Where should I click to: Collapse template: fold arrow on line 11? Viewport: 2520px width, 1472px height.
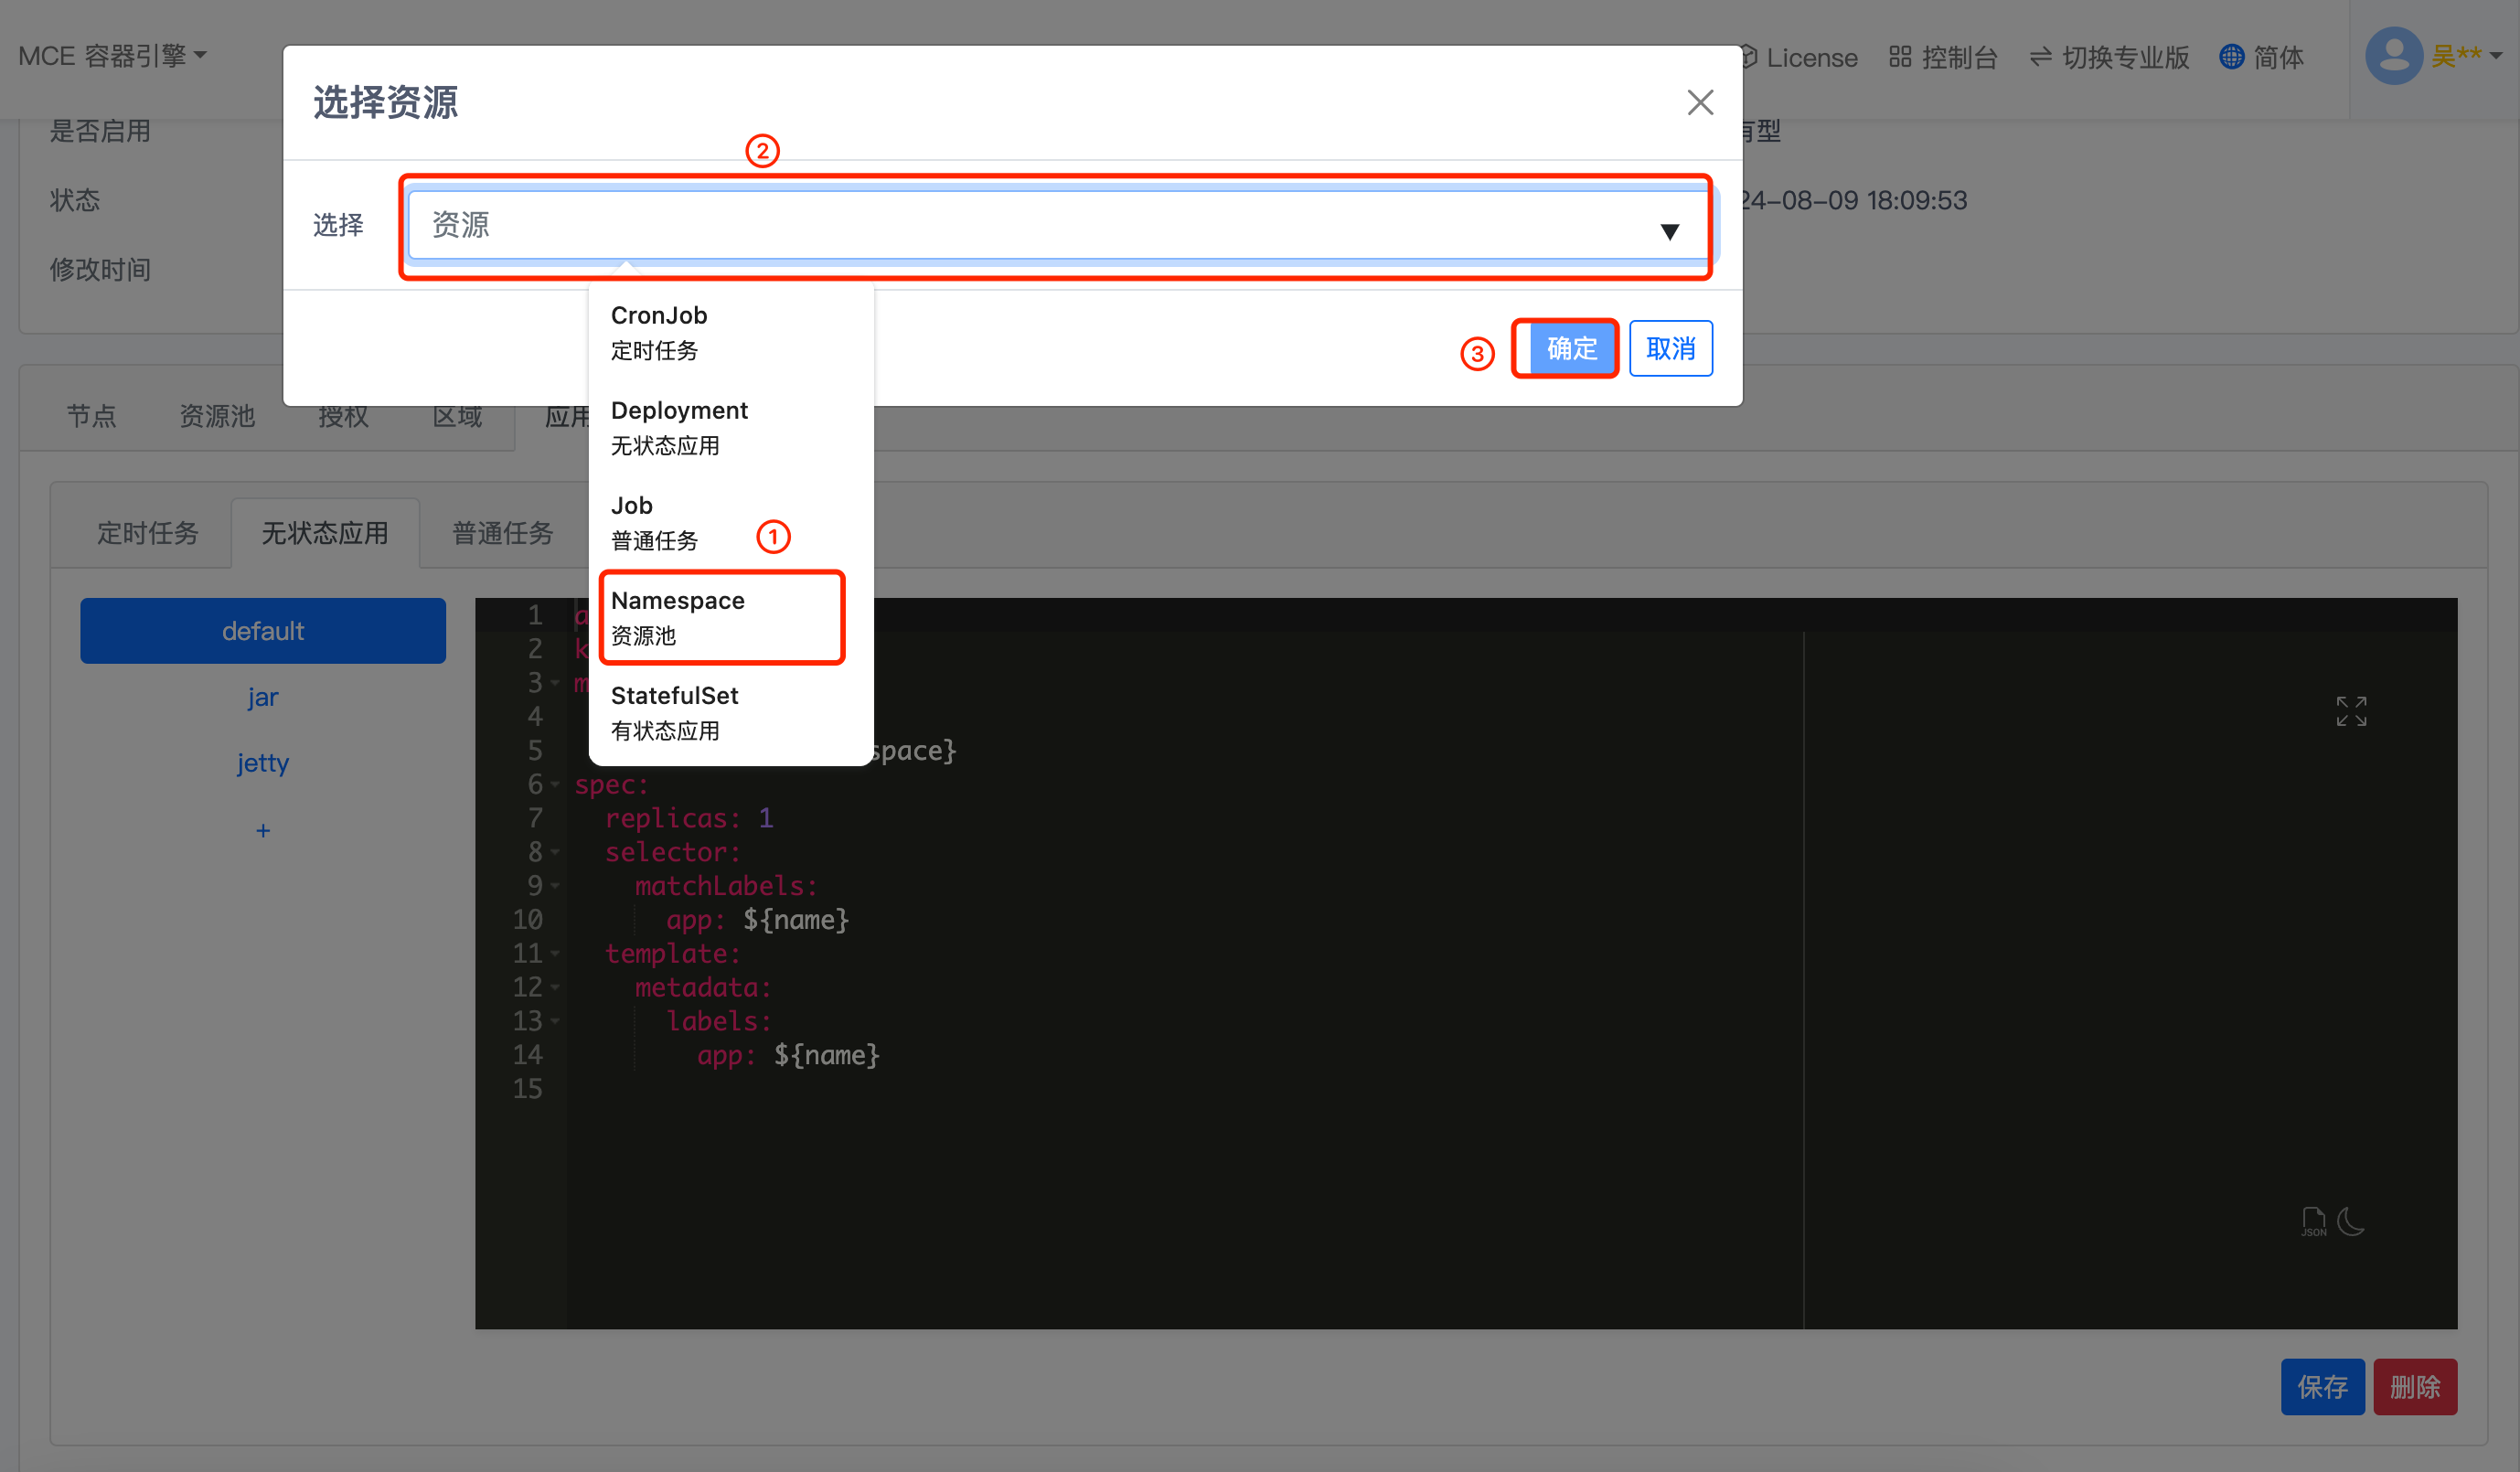[x=555, y=953]
